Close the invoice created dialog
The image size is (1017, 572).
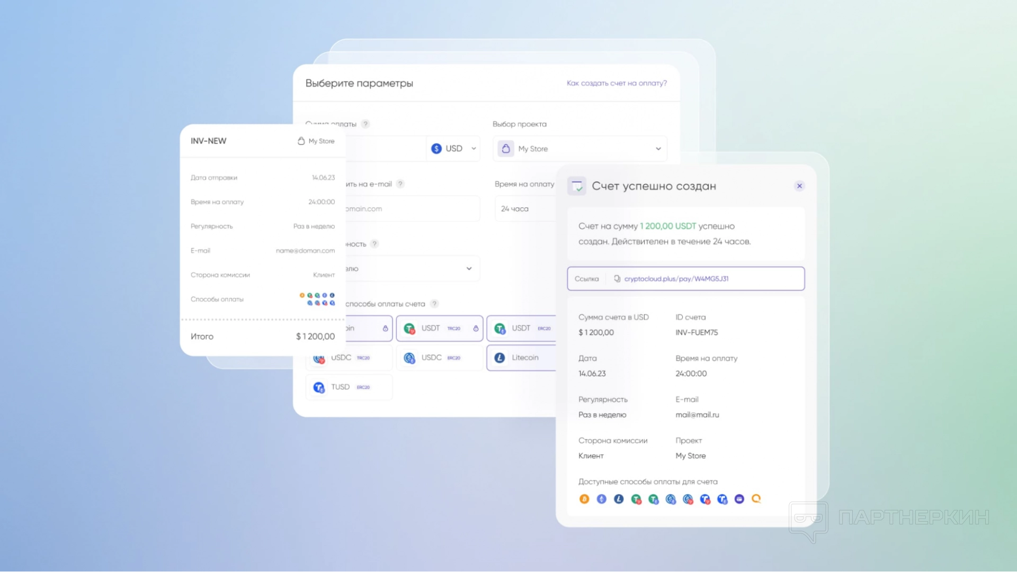(x=799, y=186)
